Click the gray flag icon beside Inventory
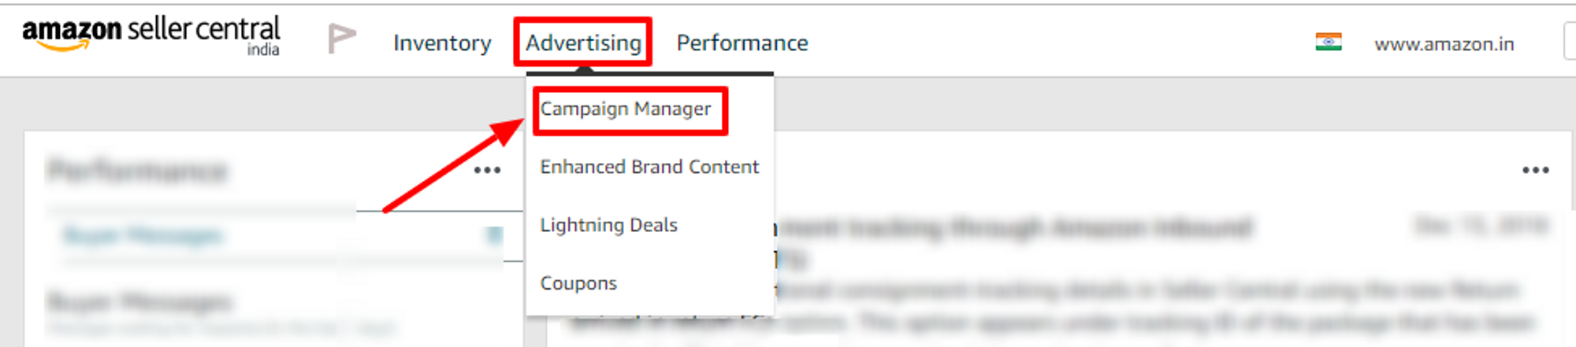 click(x=341, y=39)
